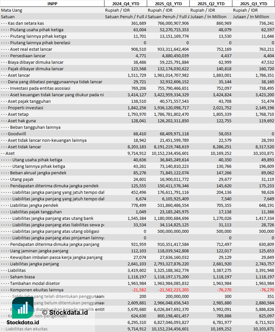
Task: Click Liabilitas value 3,419,602
Action: (x=137, y=271)
